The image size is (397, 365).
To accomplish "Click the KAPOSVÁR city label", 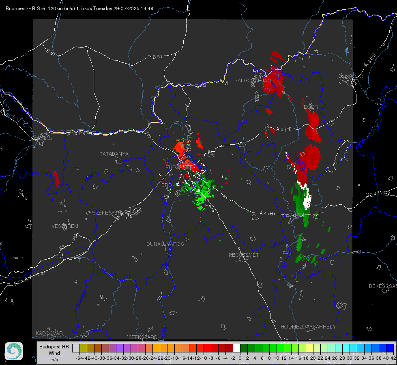I will [x=49, y=333].
